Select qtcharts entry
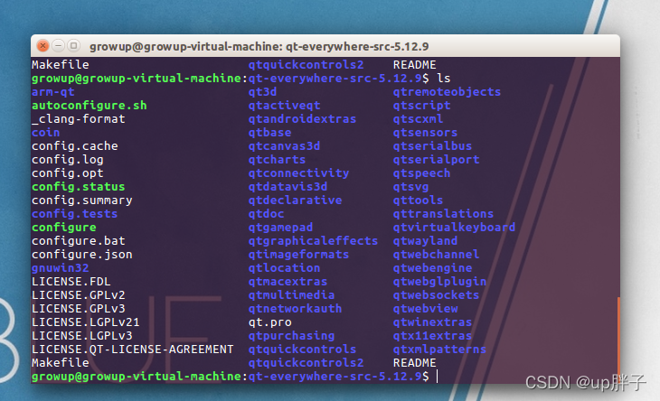 [x=277, y=159]
